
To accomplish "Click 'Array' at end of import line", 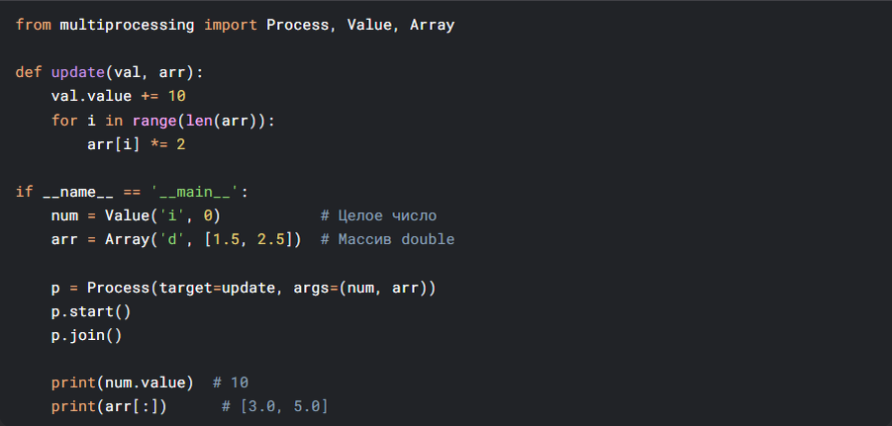I will tap(432, 25).
